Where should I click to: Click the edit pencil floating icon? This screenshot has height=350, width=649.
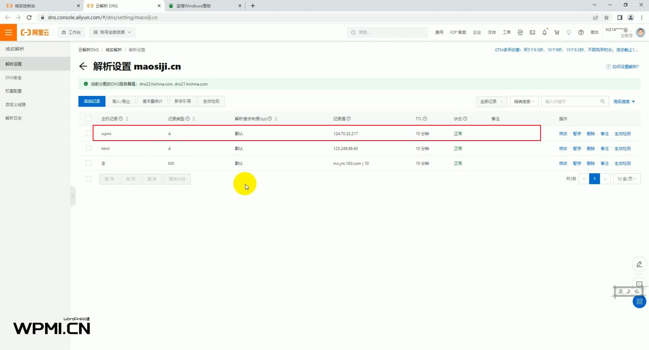639,264
